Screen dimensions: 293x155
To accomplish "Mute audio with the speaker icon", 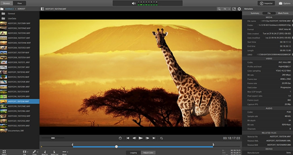I will [134, 3].
